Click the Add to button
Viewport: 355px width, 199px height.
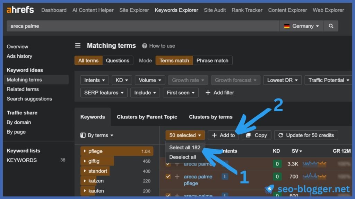click(223, 135)
